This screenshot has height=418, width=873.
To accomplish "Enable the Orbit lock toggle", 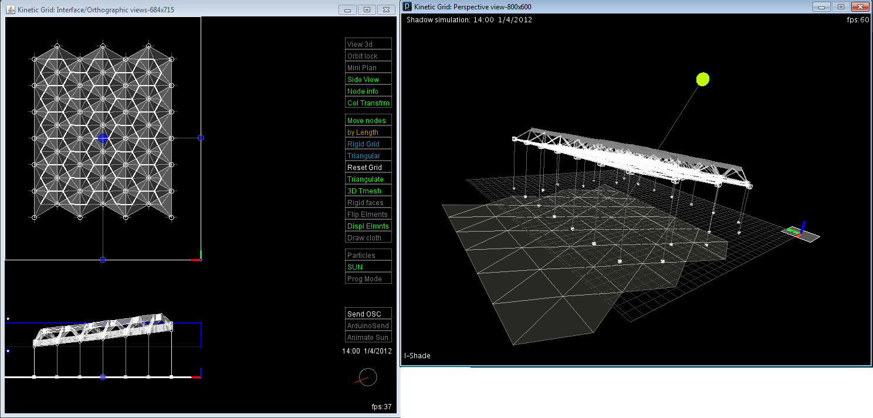I will (368, 56).
